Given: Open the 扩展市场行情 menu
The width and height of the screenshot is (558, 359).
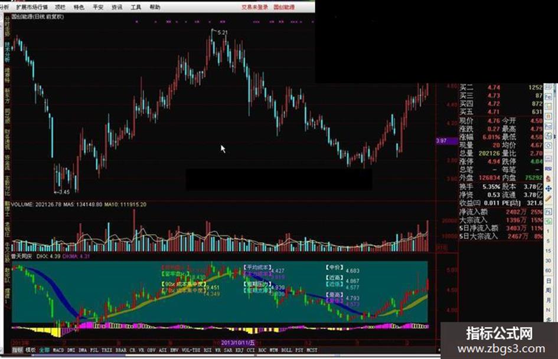Looking at the screenshot, I should [32, 6].
